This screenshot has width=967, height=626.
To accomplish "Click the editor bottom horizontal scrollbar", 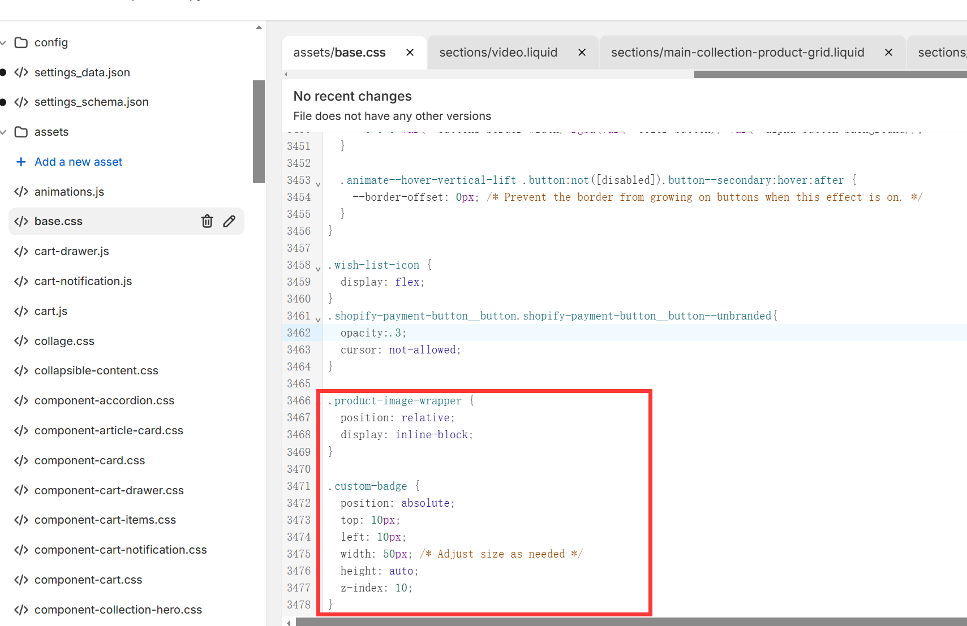I will pos(631,622).
